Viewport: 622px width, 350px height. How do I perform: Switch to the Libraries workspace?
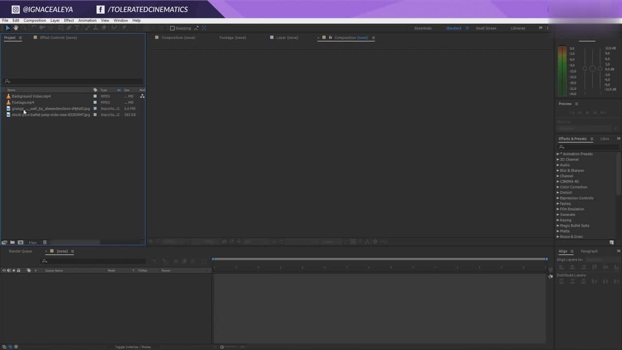coord(518,28)
